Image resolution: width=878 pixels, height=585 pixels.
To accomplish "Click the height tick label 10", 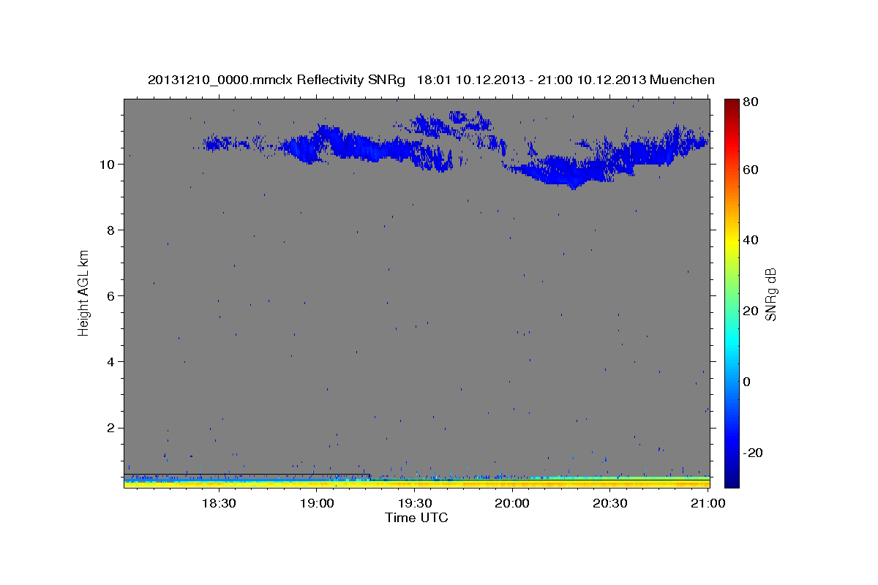I will click(x=106, y=165).
